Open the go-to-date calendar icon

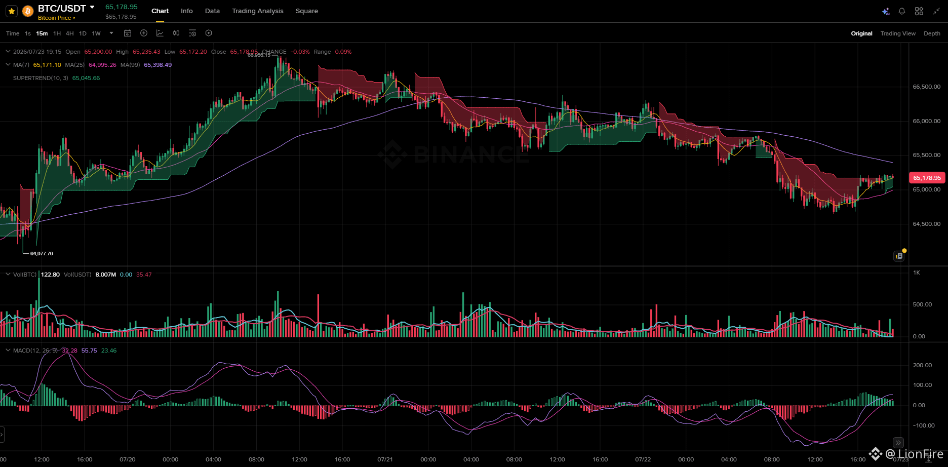[x=128, y=33]
